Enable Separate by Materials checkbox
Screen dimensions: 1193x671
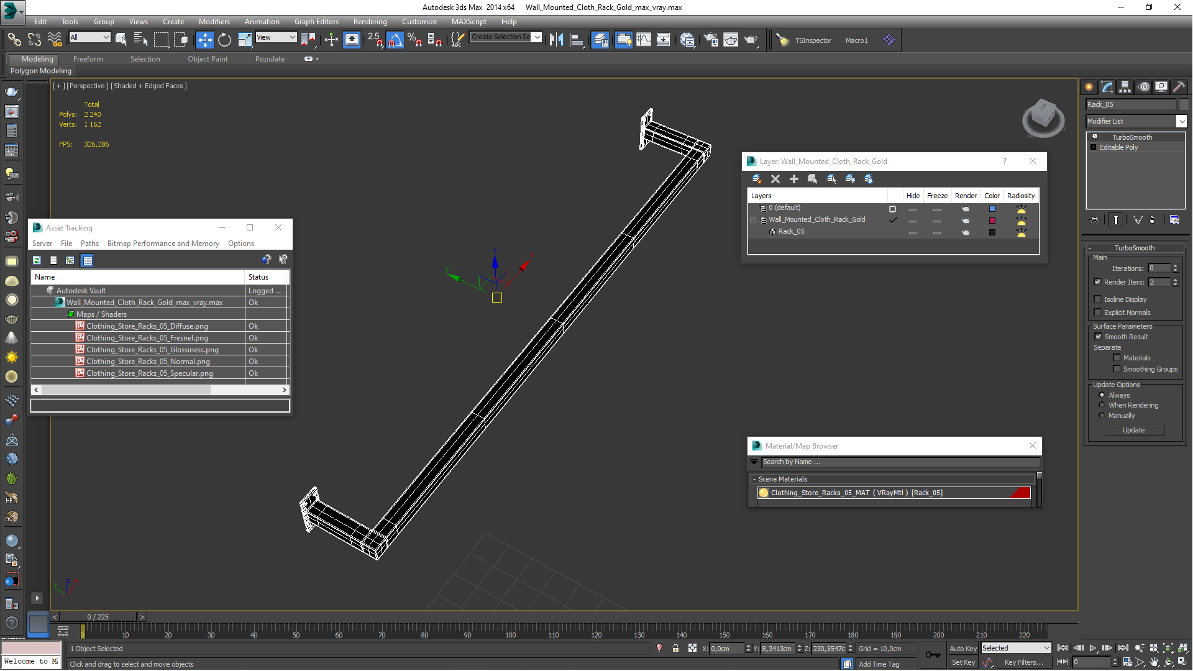(1117, 358)
